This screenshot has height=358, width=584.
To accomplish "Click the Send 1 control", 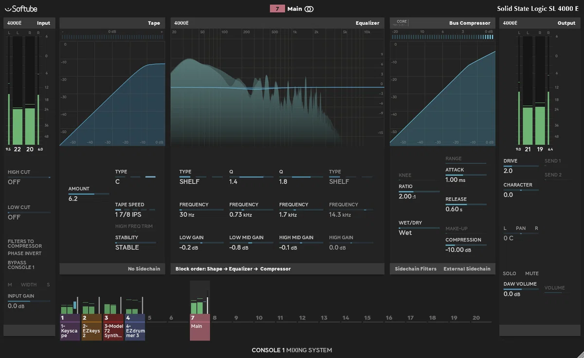I will 552,161.
